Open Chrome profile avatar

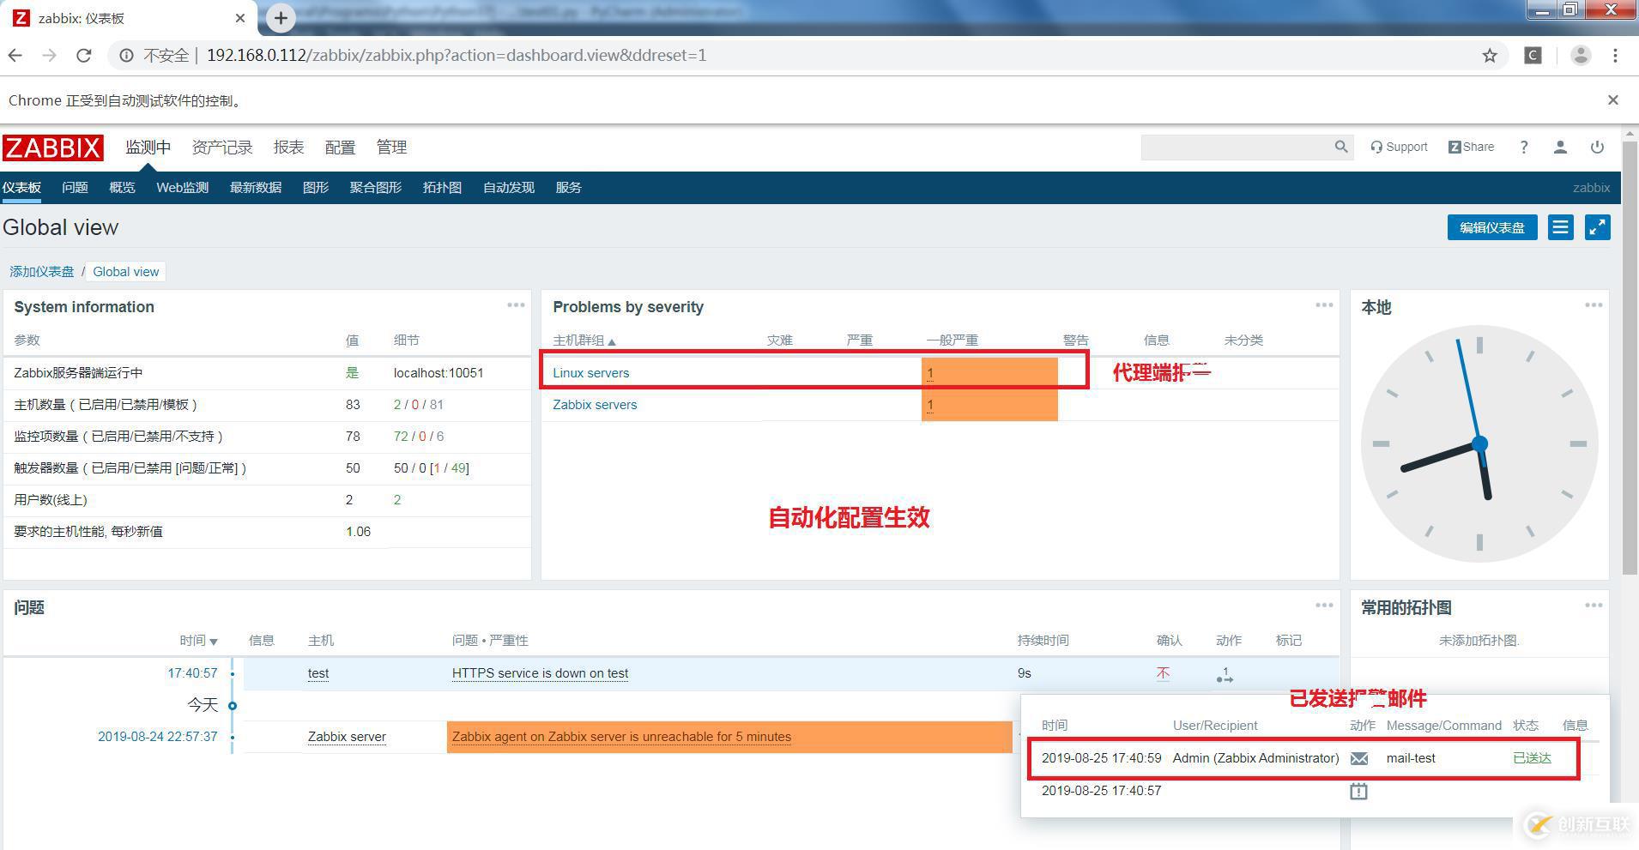pyautogui.click(x=1581, y=56)
